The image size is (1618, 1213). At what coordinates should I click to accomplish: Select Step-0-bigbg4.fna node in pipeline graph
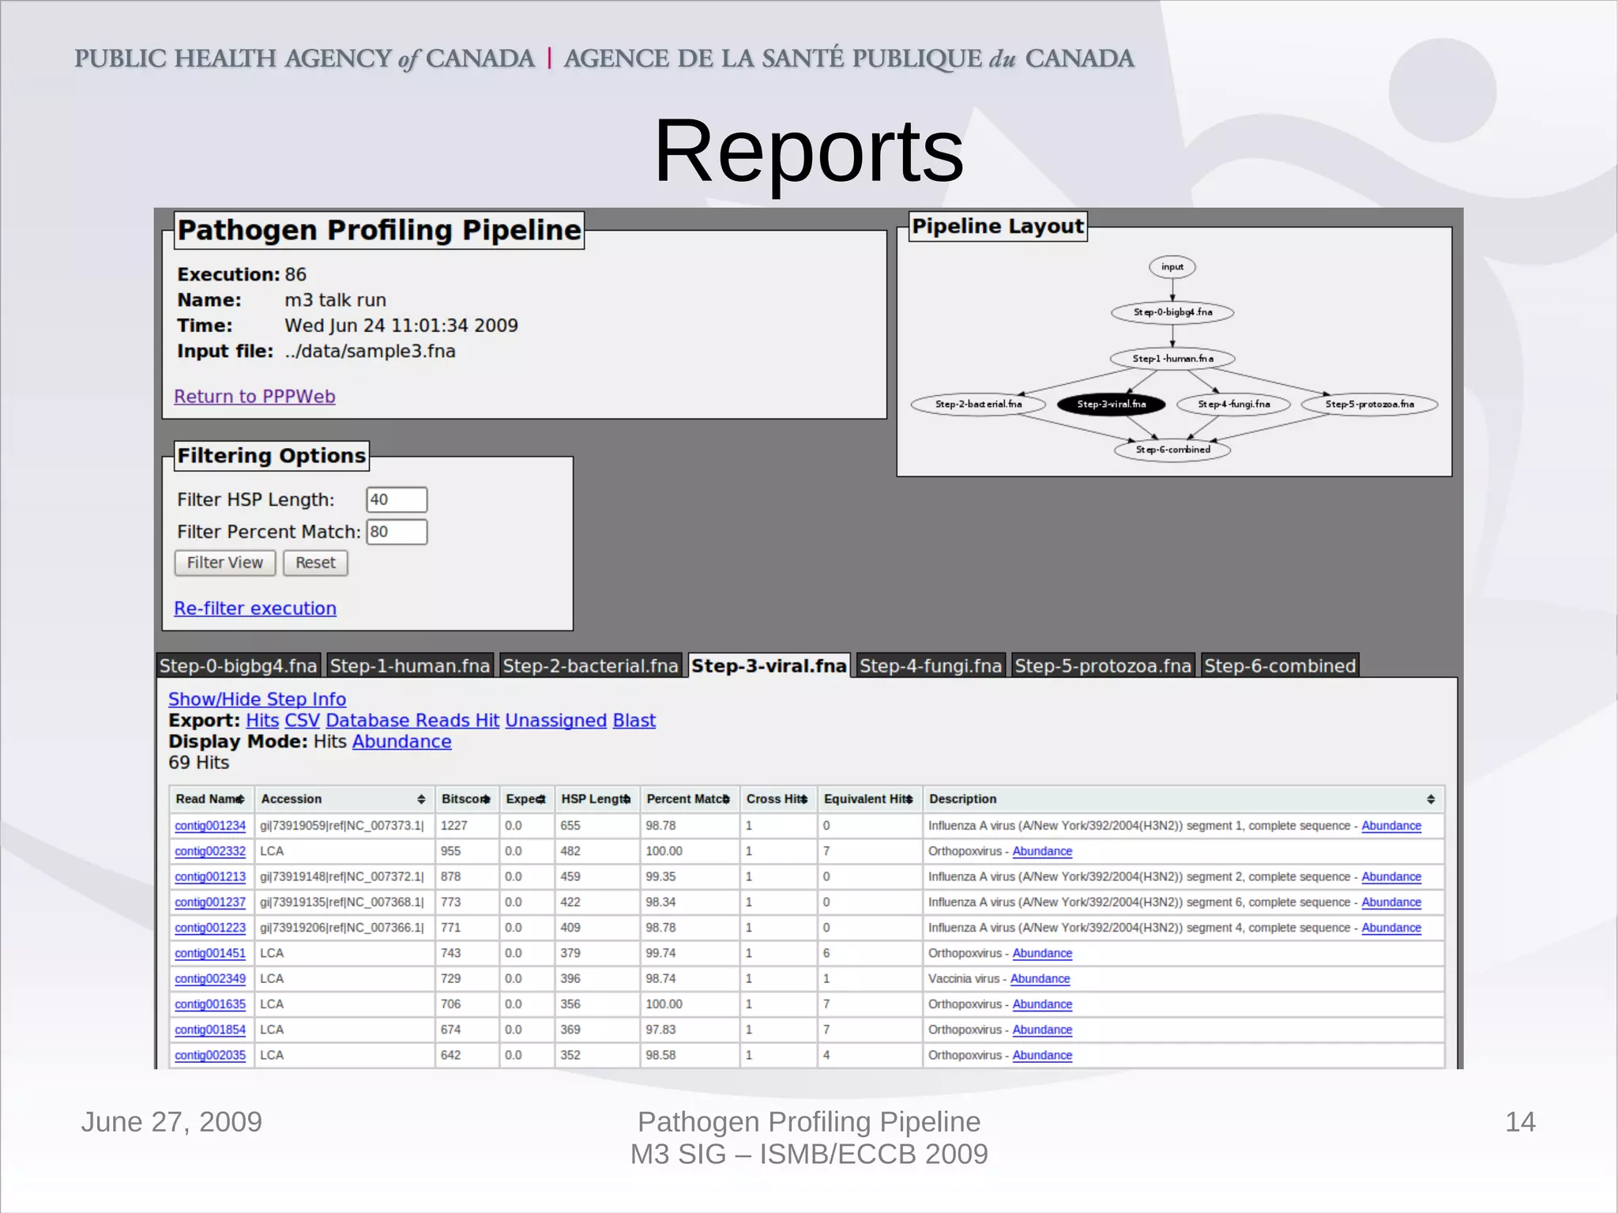pos(1172,312)
